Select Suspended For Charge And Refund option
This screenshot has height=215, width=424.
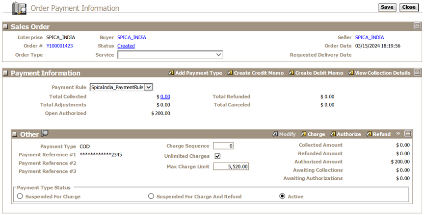[151, 196]
